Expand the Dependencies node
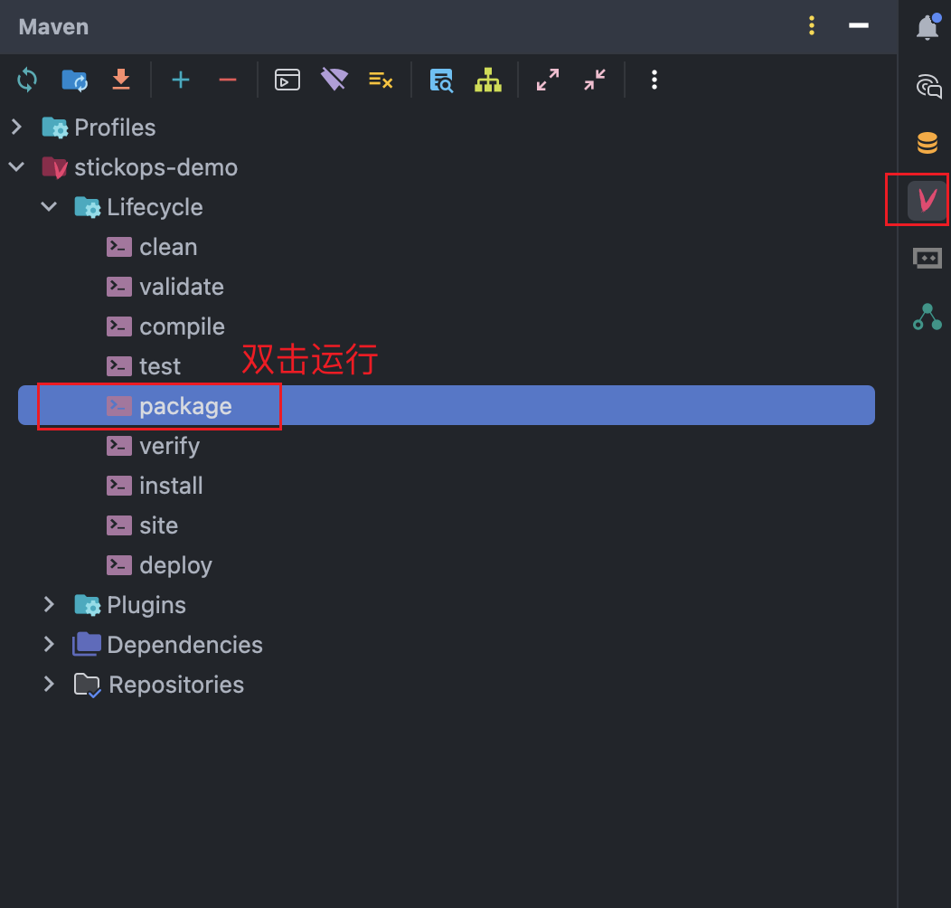This screenshot has height=908, width=951. pos(49,644)
